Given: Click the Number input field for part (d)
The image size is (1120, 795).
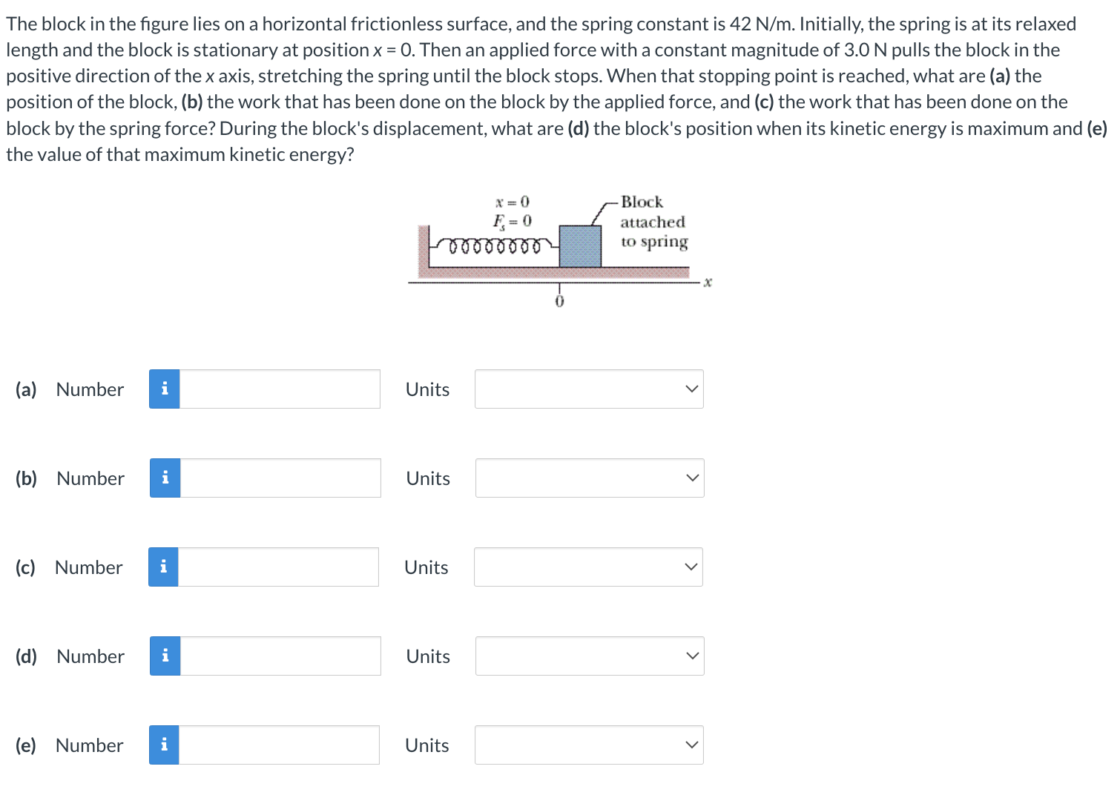Looking at the screenshot, I should click(x=280, y=656).
